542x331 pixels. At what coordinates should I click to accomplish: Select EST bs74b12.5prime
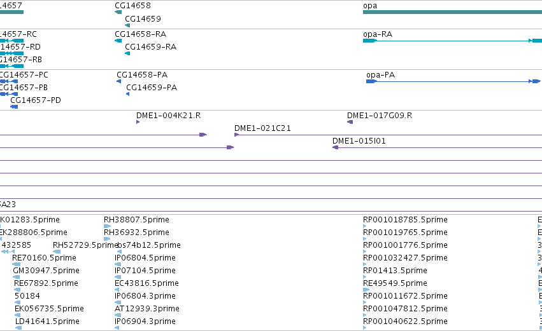[x=149, y=245]
